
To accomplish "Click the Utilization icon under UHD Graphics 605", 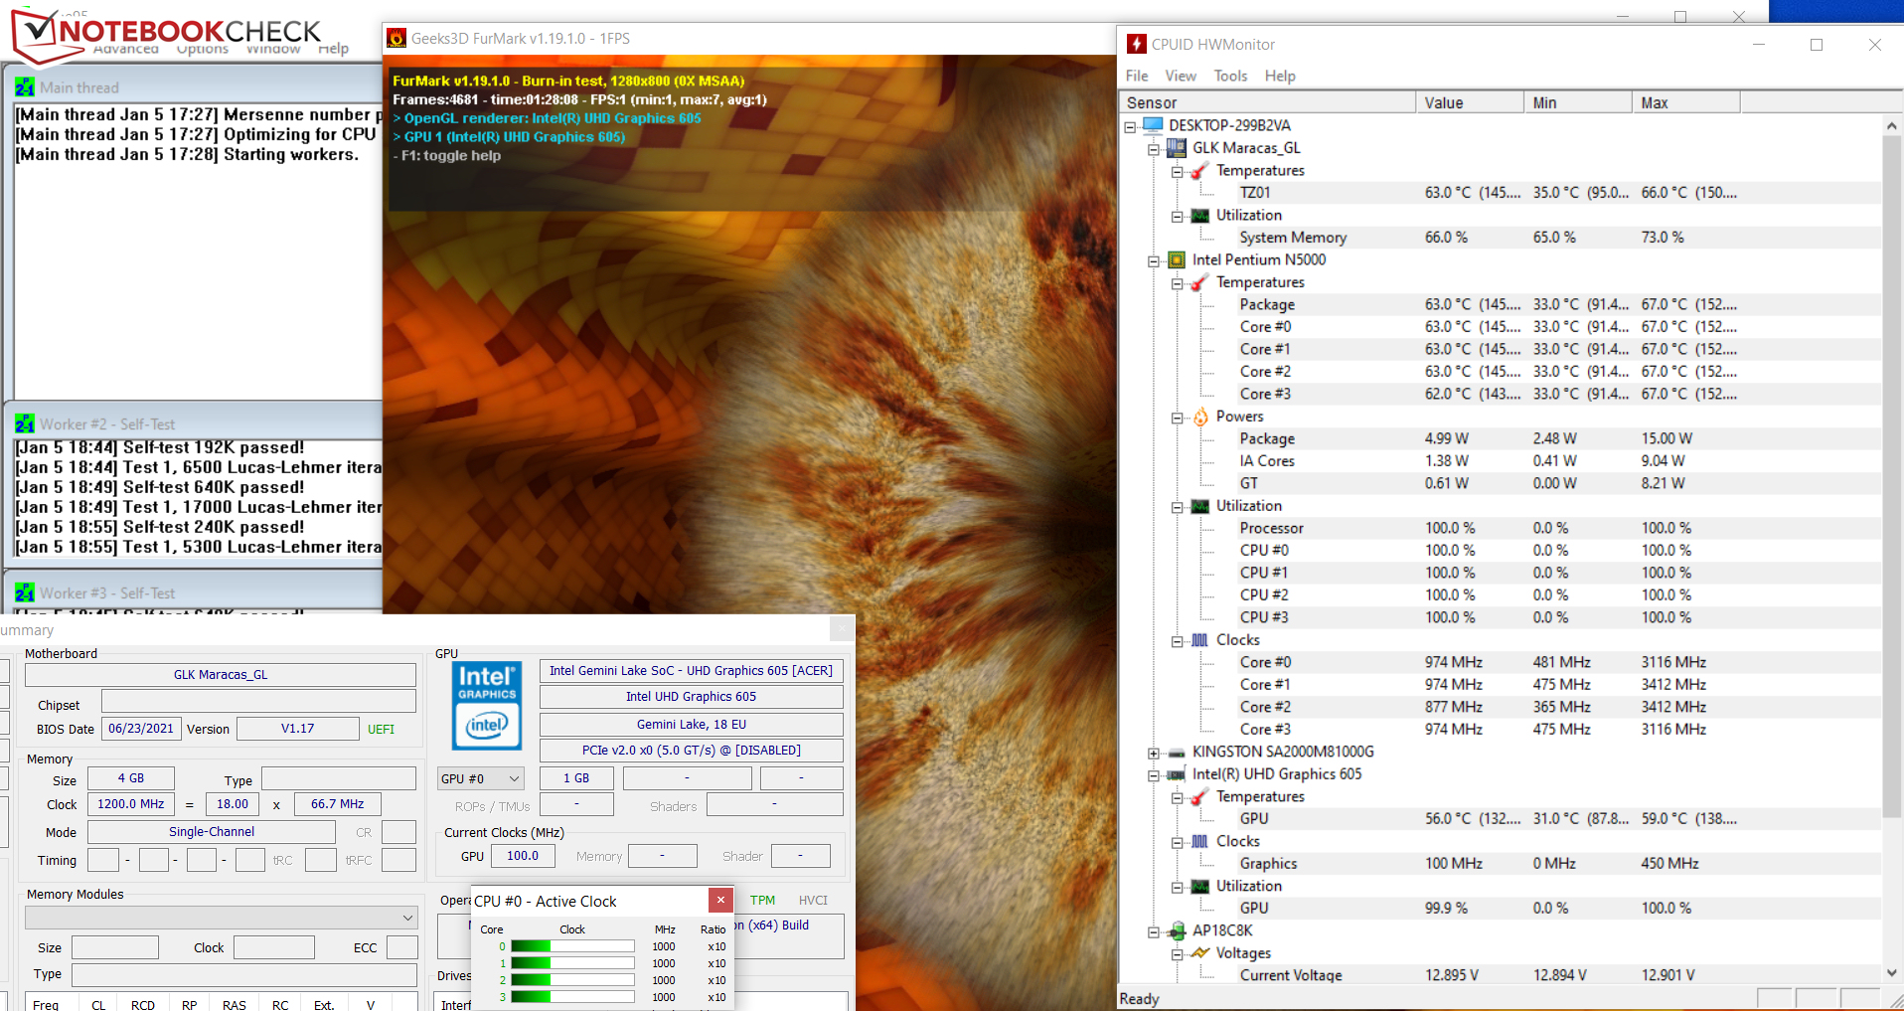I will click(1200, 886).
